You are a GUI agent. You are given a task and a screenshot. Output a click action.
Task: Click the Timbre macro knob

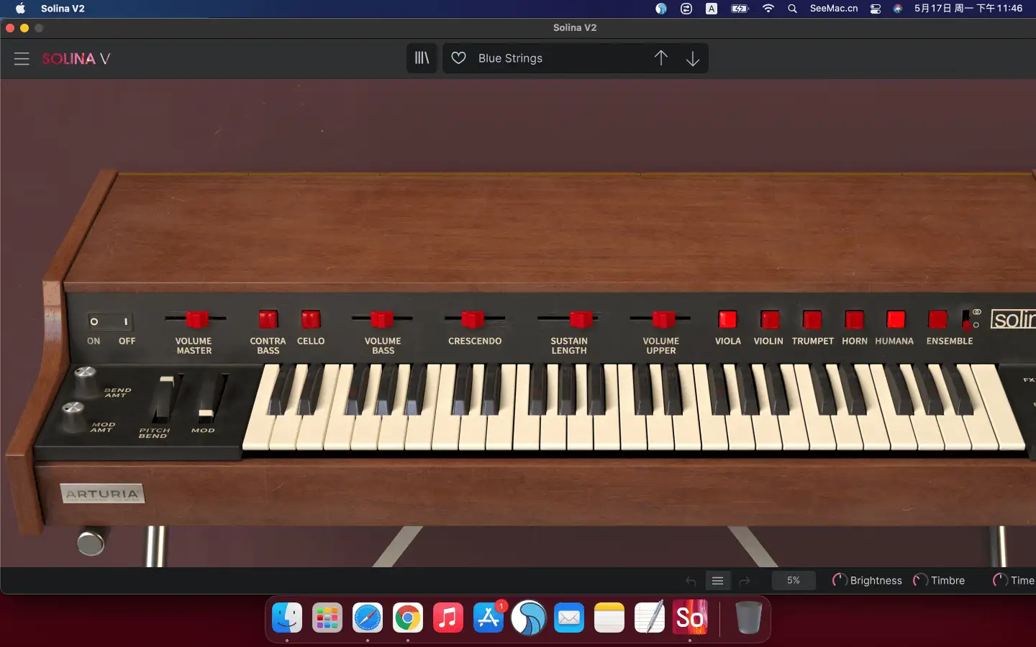click(x=919, y=580)
